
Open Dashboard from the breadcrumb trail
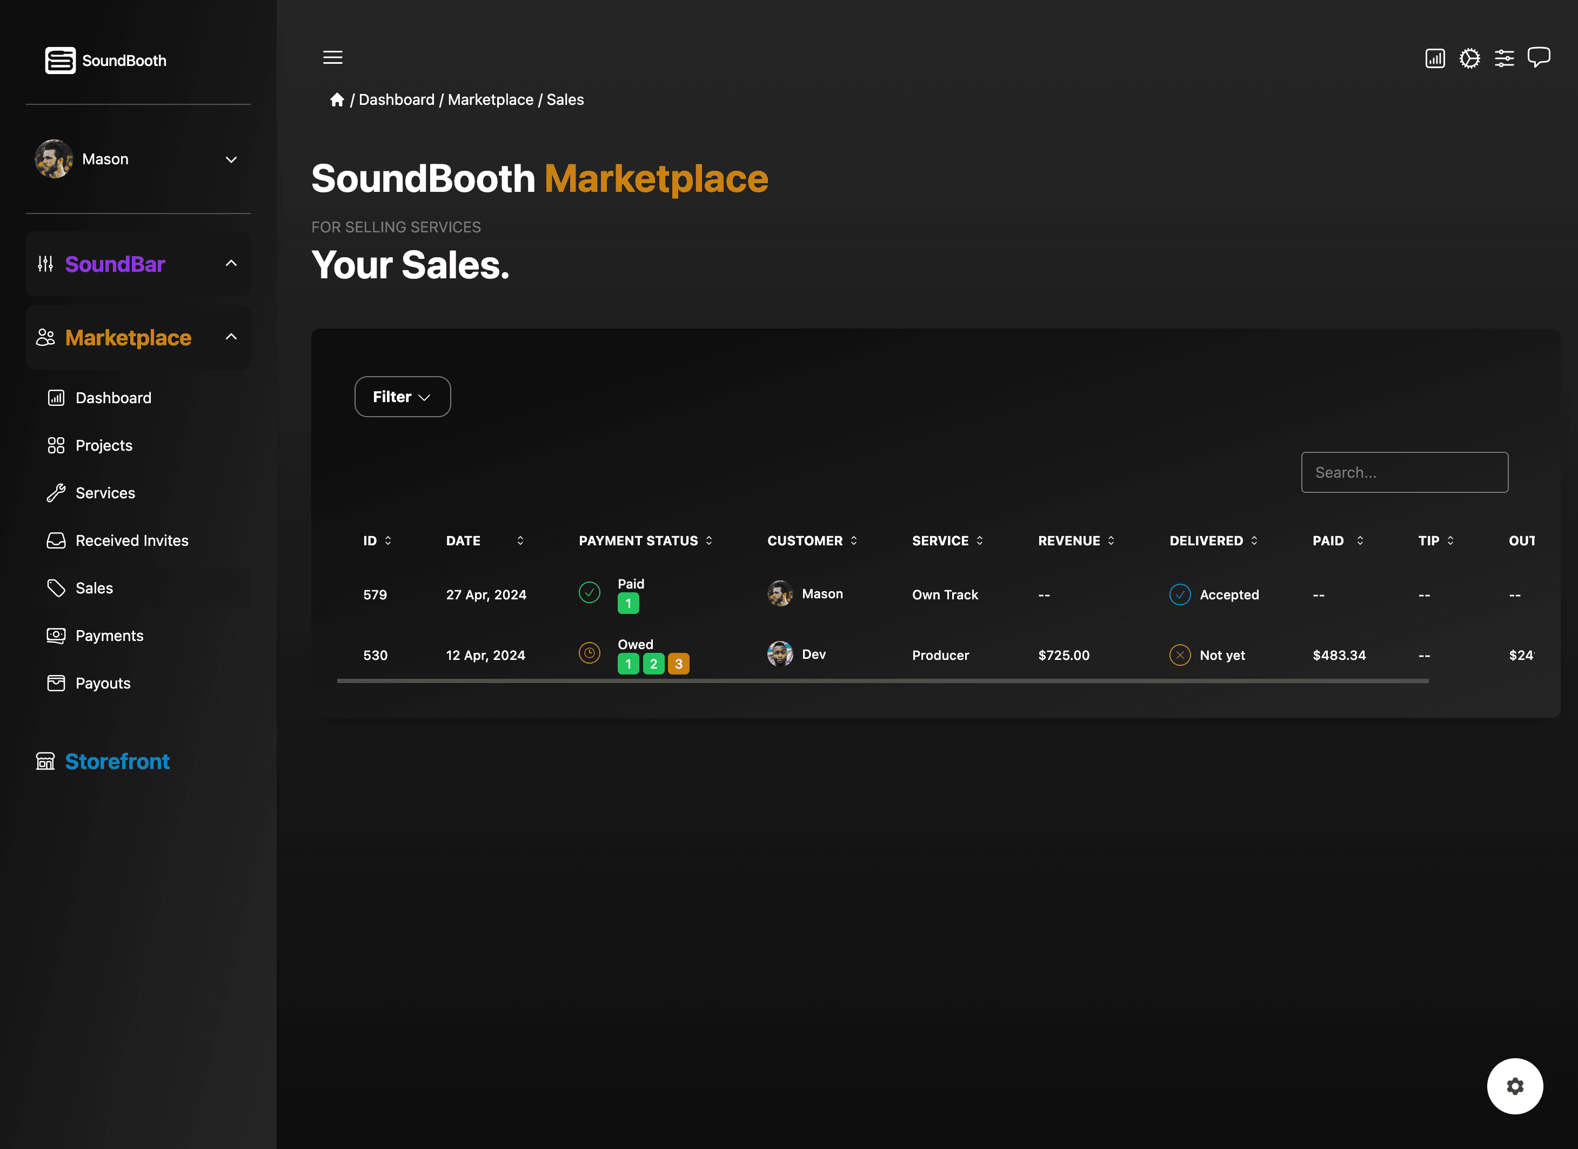click(x=397, y=99)
